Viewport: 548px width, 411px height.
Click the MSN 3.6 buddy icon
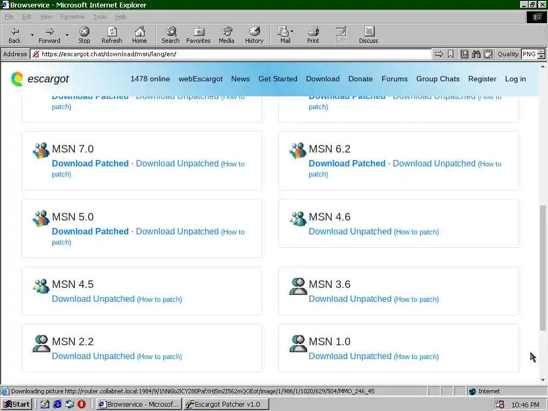(x=298, y=286)
